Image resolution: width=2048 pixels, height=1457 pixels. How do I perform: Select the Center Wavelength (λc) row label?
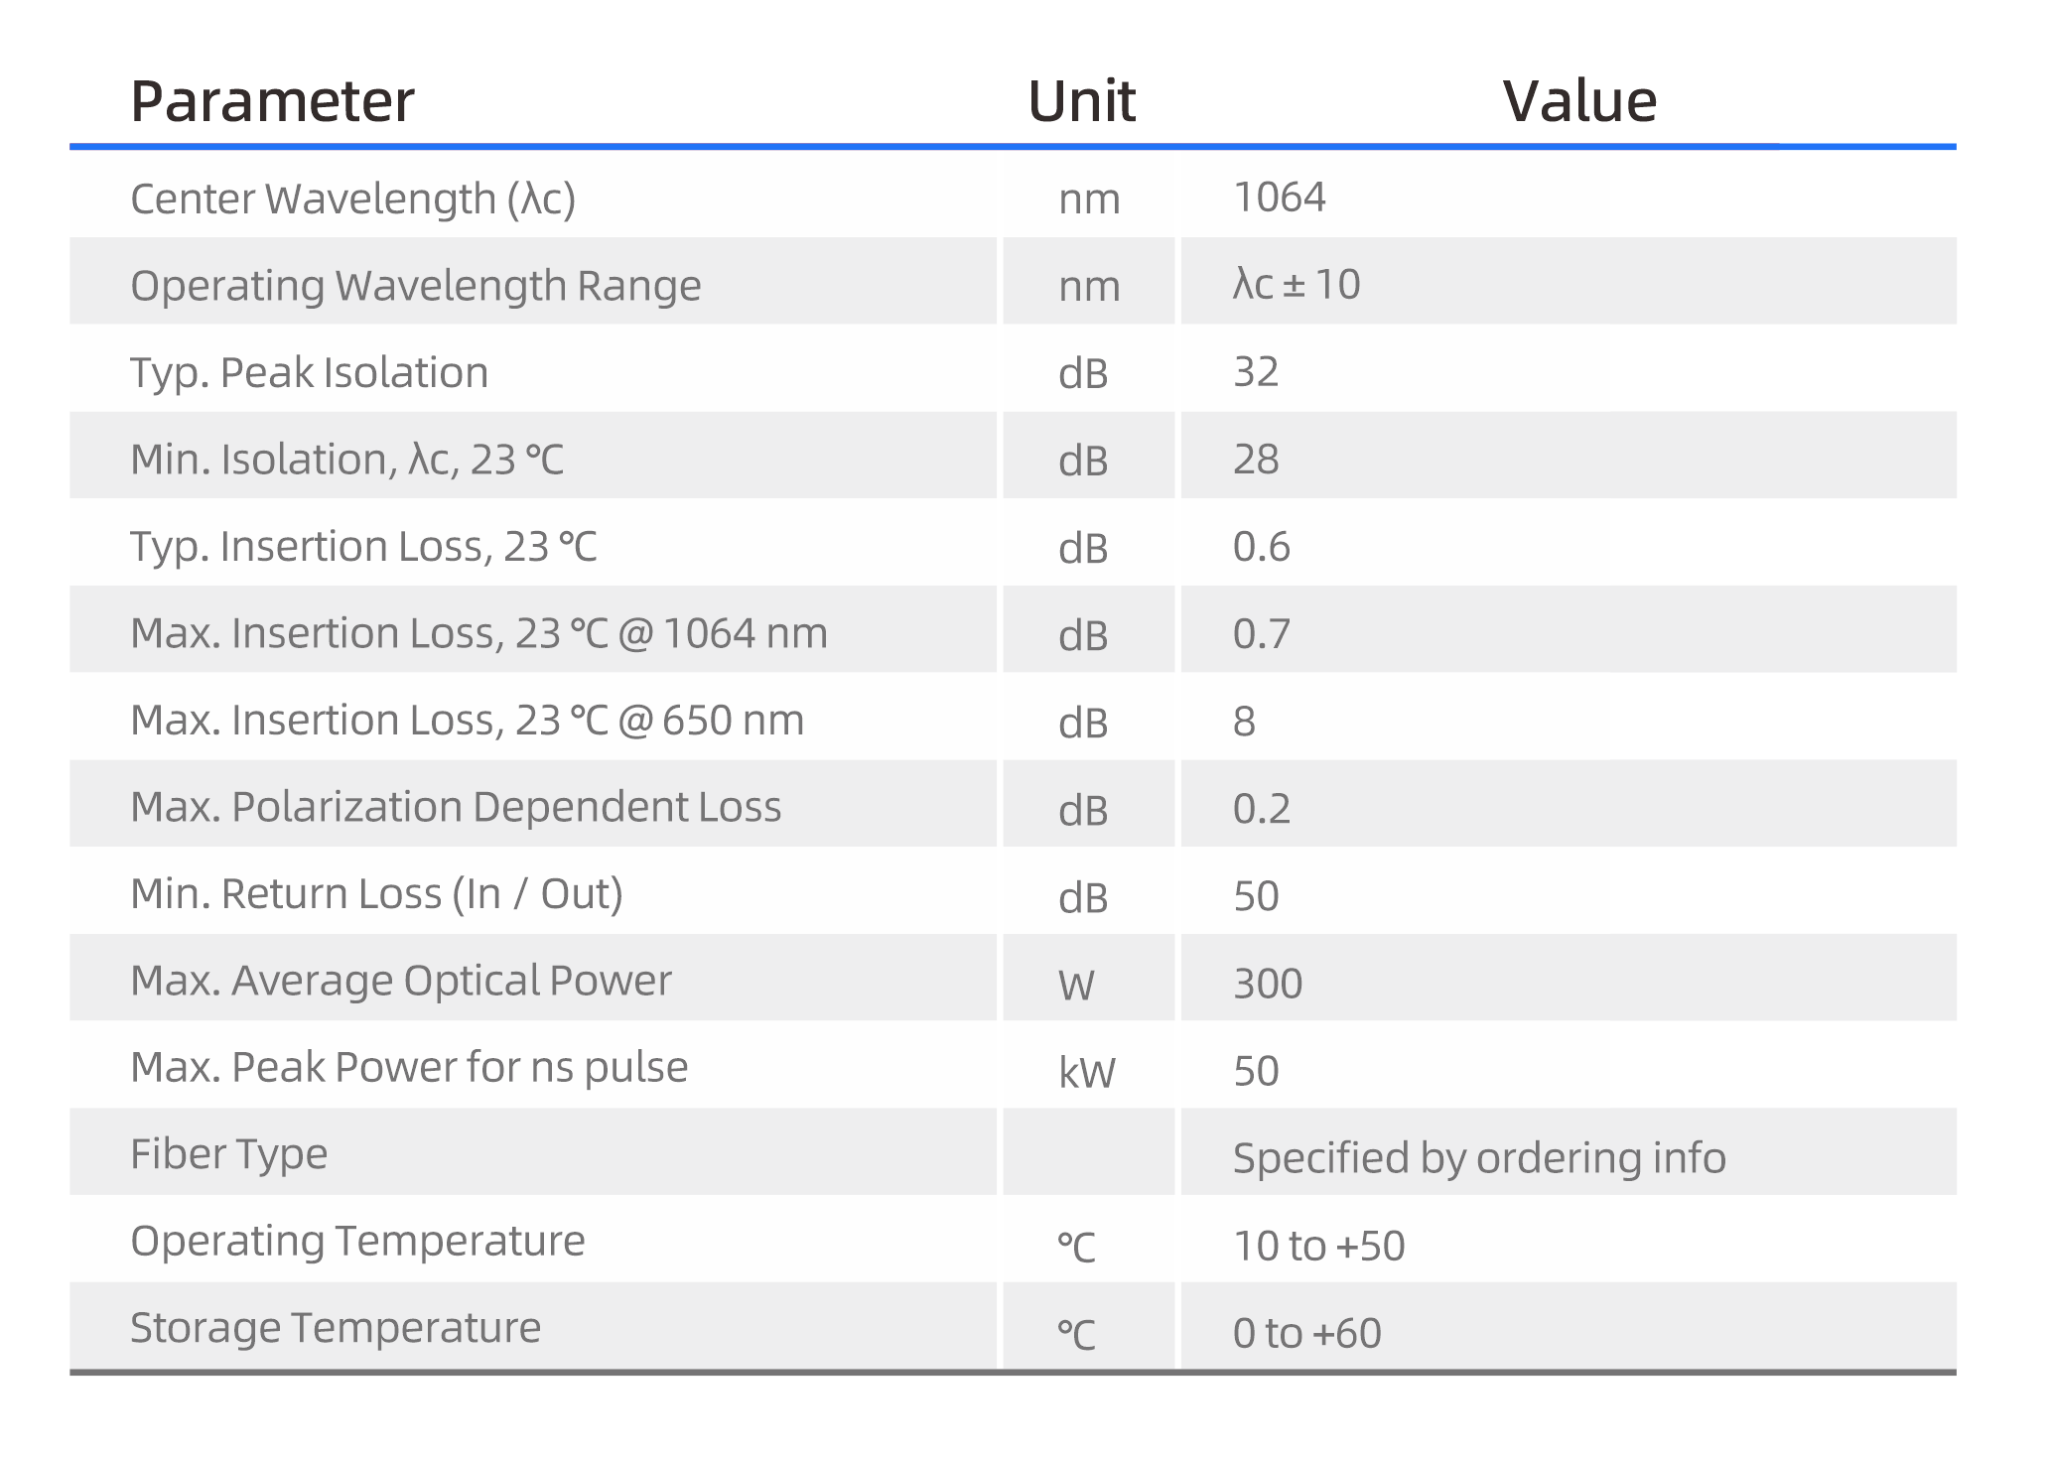(352, 199)
